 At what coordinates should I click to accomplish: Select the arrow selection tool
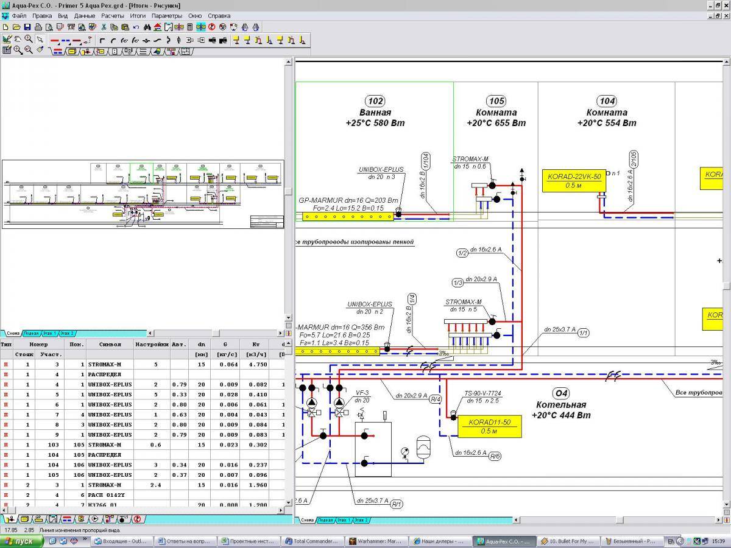39,40
